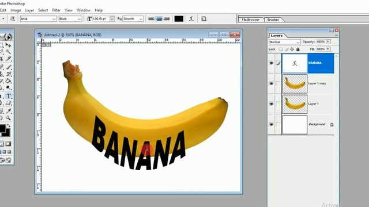Viewport: 369px width, 207px height.
Task: Open the Layer menu
Action: tap(29, 10)
